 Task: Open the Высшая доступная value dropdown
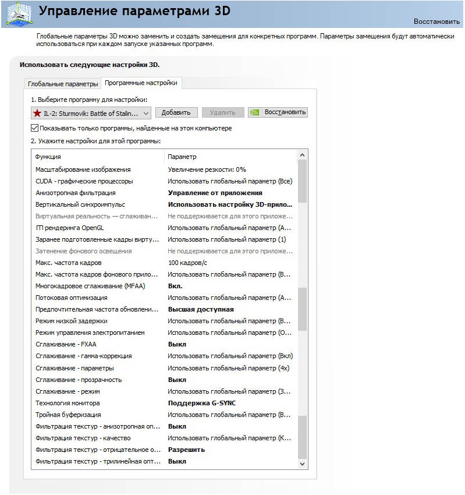pyautogui.click(x=201, y=310)
